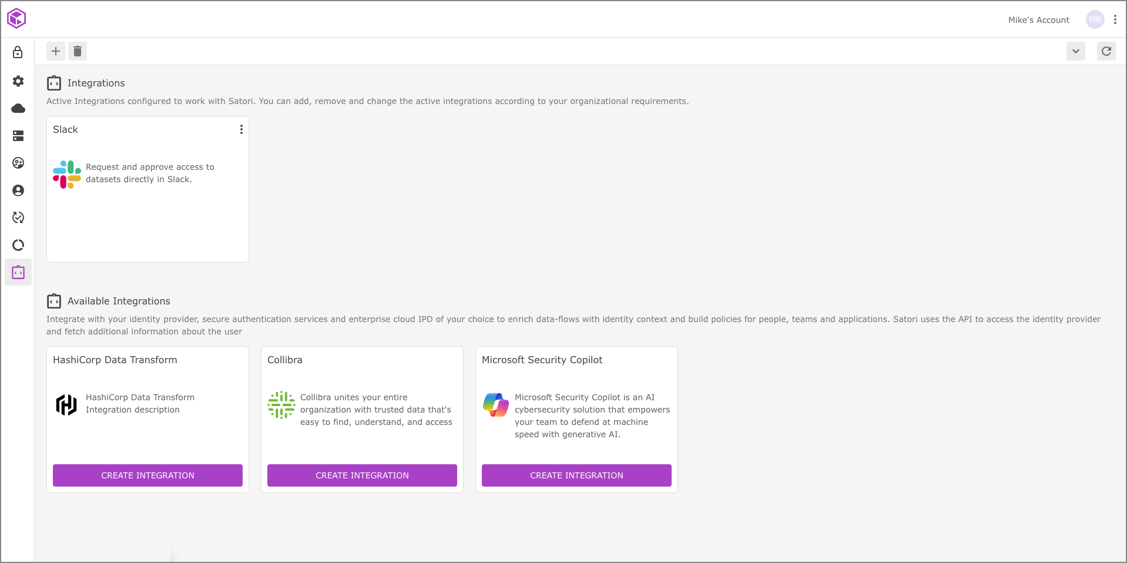Viewport: 1127px width, 563px height.
Task: Open the server datastores icon in sidebar
Action: tap(18, 136)
